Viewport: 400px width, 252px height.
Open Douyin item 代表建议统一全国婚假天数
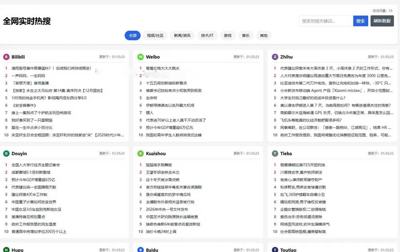[34, 187]
